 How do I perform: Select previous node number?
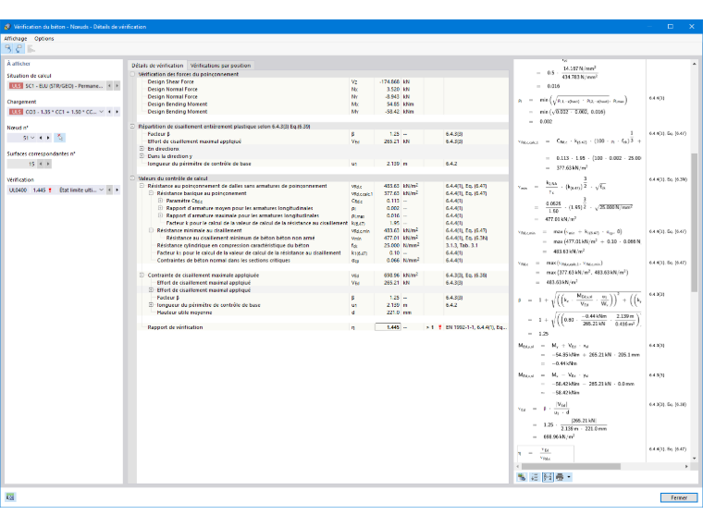[41, 138]
